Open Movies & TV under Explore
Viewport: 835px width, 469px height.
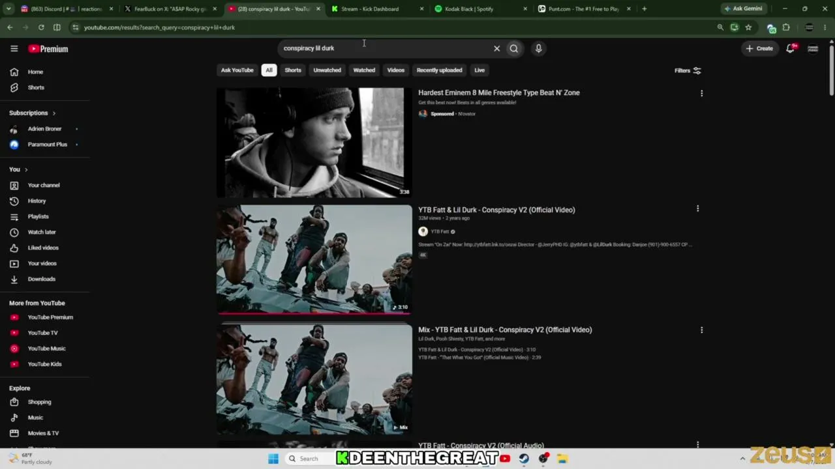pos(44,433)
